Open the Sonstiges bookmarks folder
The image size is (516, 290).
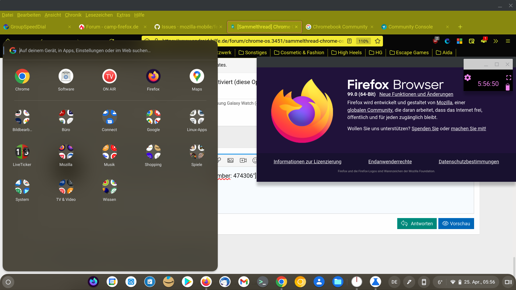(253, 53)
